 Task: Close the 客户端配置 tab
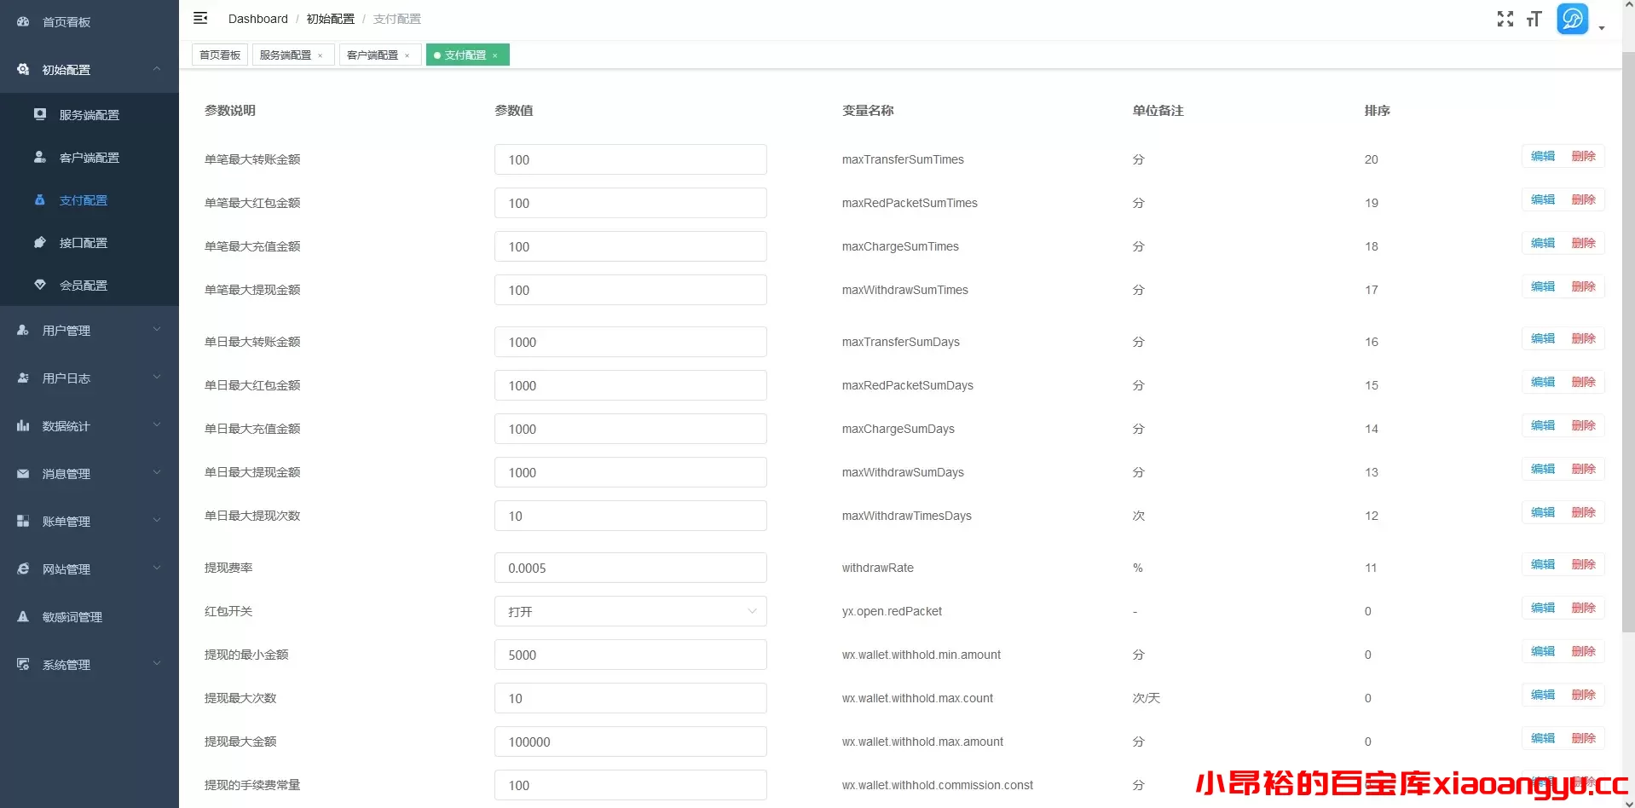pyautogui.click(x=407, y=56)
